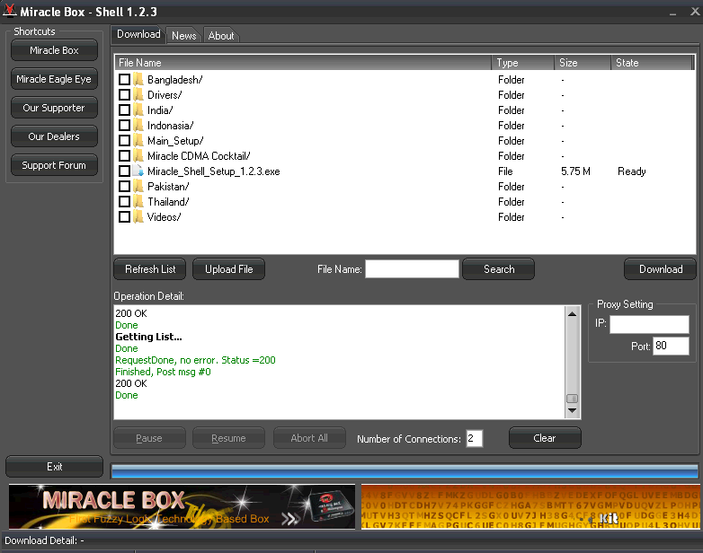Viewport: 703px width, 553px height.
Task: Sort list by Size column header
Action: 583,63
